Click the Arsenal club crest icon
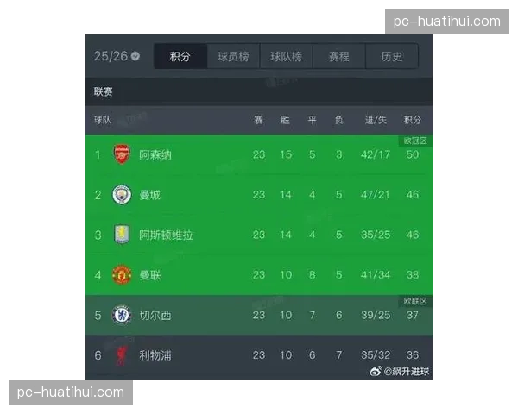 (122, 155)
